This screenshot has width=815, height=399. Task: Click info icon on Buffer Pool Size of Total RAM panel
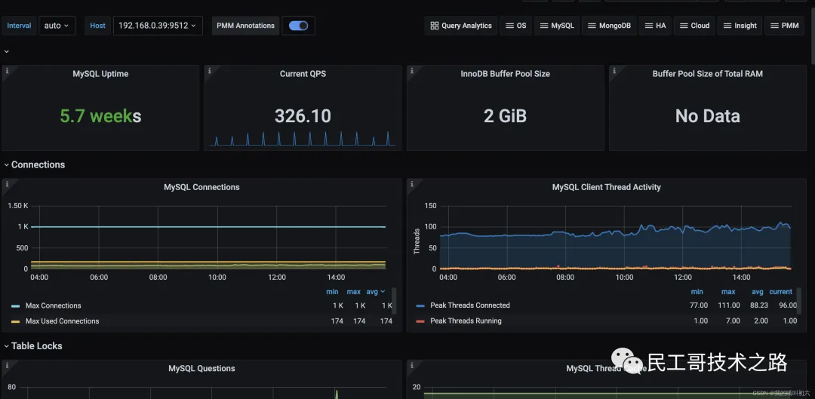pyautogui.click(x=614, y=71)
